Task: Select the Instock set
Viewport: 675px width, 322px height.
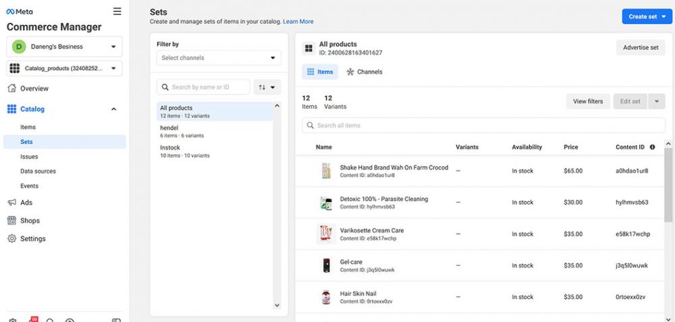Action: (x=215, y=151)
